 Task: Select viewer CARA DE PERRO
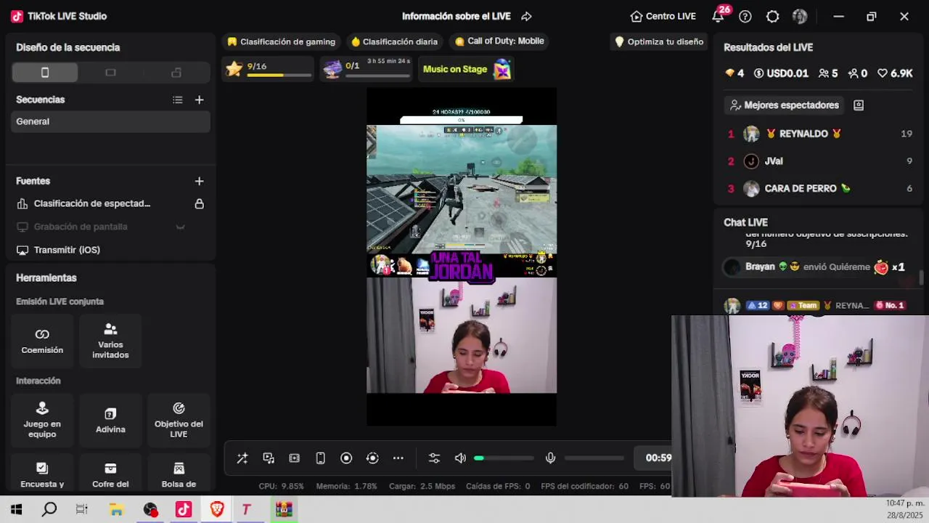[x=820, y=189]
